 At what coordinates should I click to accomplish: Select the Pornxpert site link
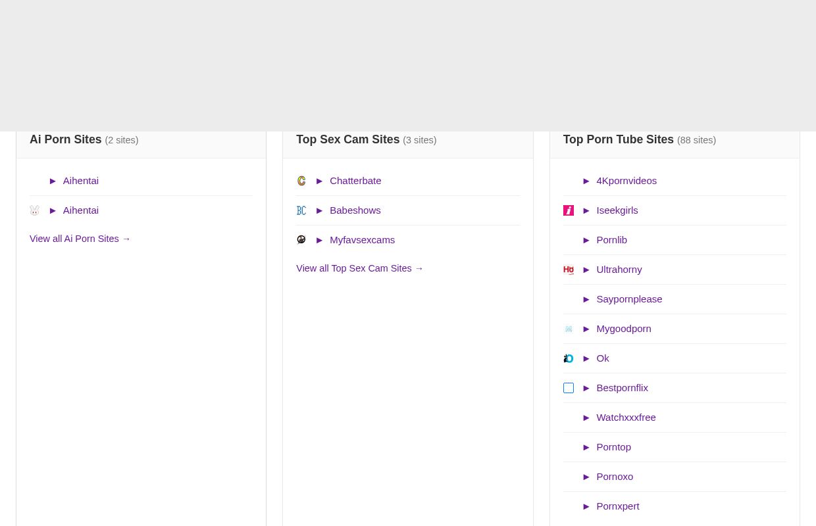(x=617, y=506)
